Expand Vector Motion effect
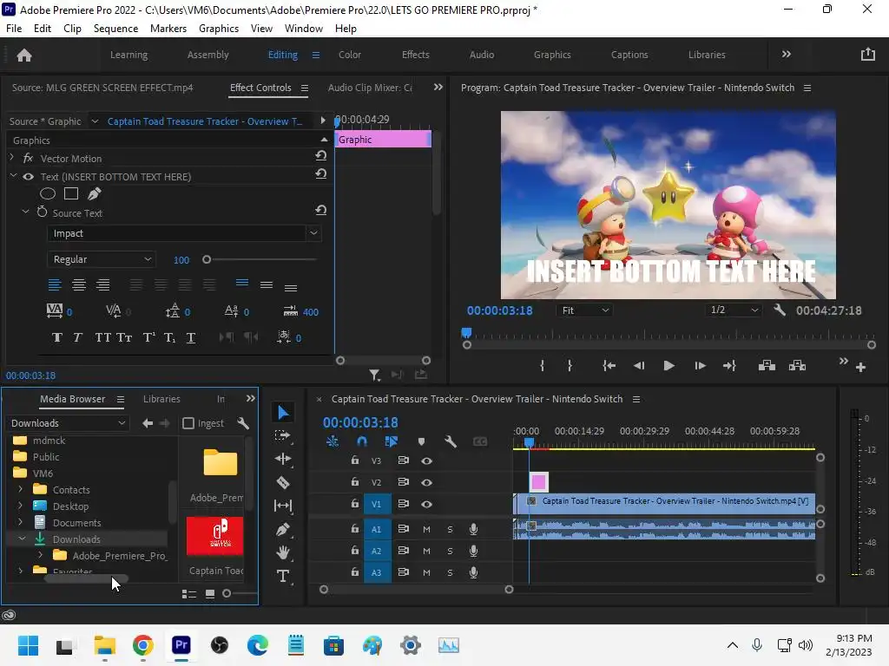The width and height of the screenshot is (889, 666). tap(12, 158)
